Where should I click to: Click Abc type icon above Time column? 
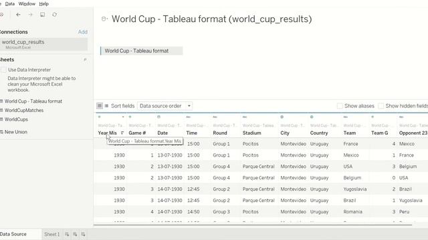[189, 117]
